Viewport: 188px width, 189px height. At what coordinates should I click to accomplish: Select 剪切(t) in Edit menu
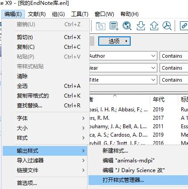click(46, 37)
